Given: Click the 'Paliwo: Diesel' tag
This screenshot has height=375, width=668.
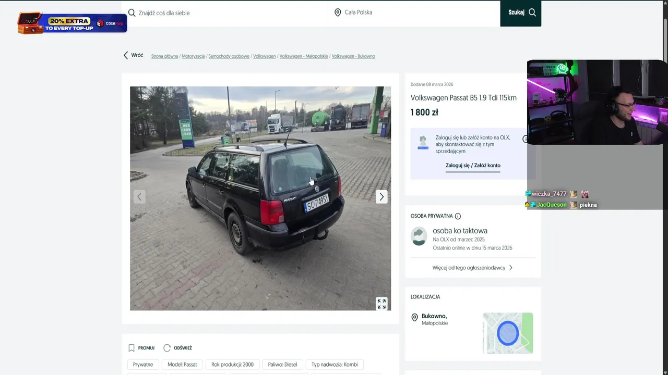Looking at the screenshot, I should pyautogui.click(x=283, y=365).
